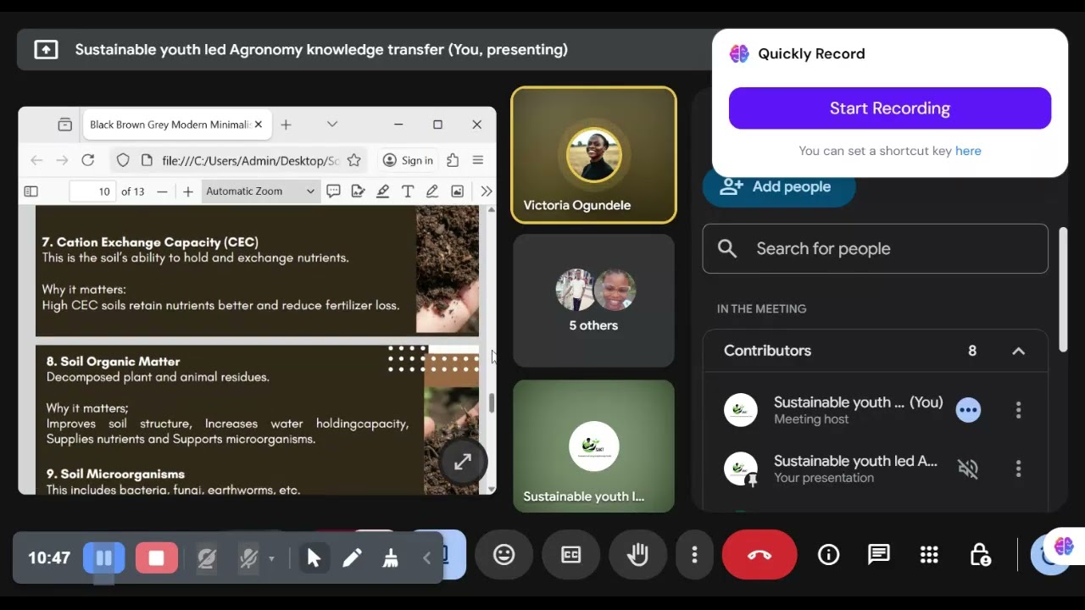This screenshot has height=610, width=1085.
Task: Open more options in call controls
Action: coord(694,555)
